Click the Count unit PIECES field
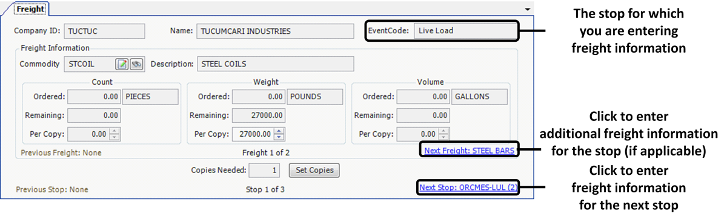 click(x=150, y=97)
